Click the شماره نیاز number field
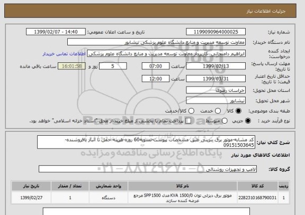Viewport: 305px width, 215px height. [216, 32]
